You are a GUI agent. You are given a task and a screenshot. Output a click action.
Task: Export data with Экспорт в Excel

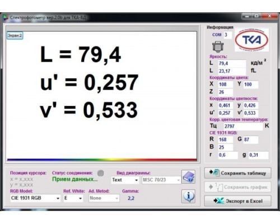(237, 201)
